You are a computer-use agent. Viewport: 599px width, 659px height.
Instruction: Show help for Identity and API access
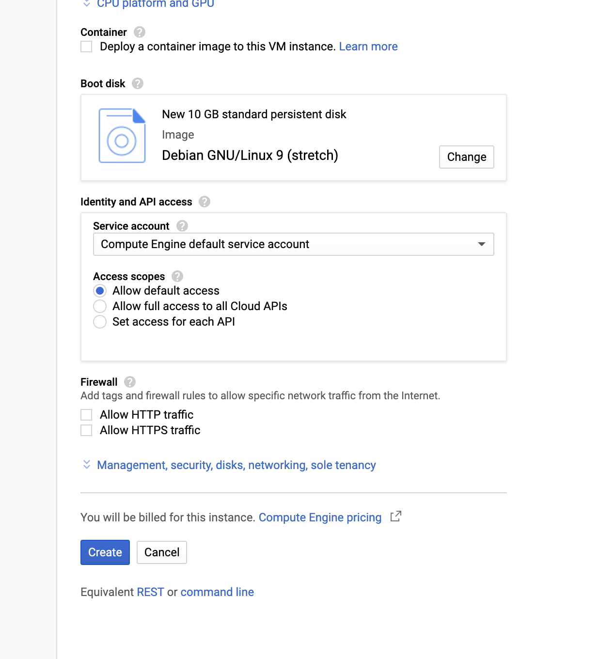[x=205, y=202]
